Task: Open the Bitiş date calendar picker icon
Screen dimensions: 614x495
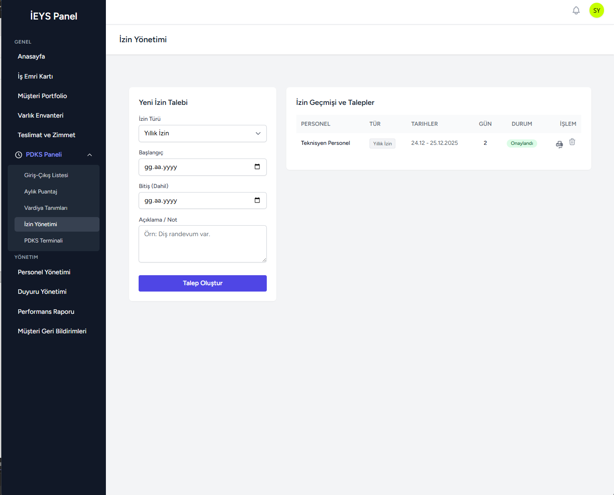Action: [257, 200]
